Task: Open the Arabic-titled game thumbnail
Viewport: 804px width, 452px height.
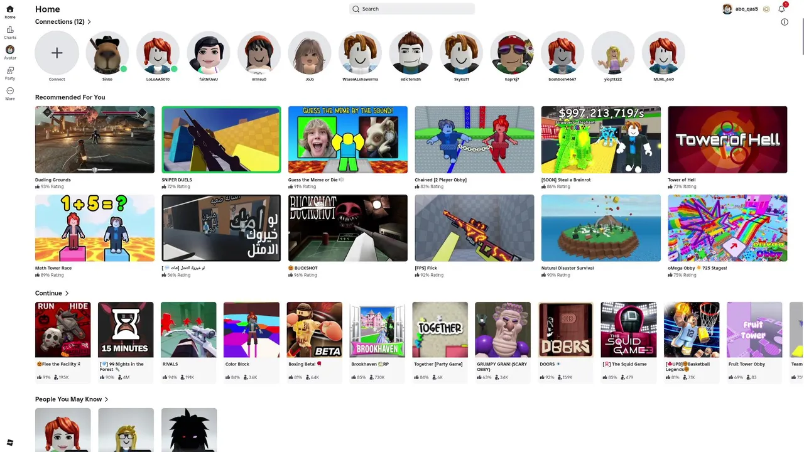Action: click(x=221, y=228)
